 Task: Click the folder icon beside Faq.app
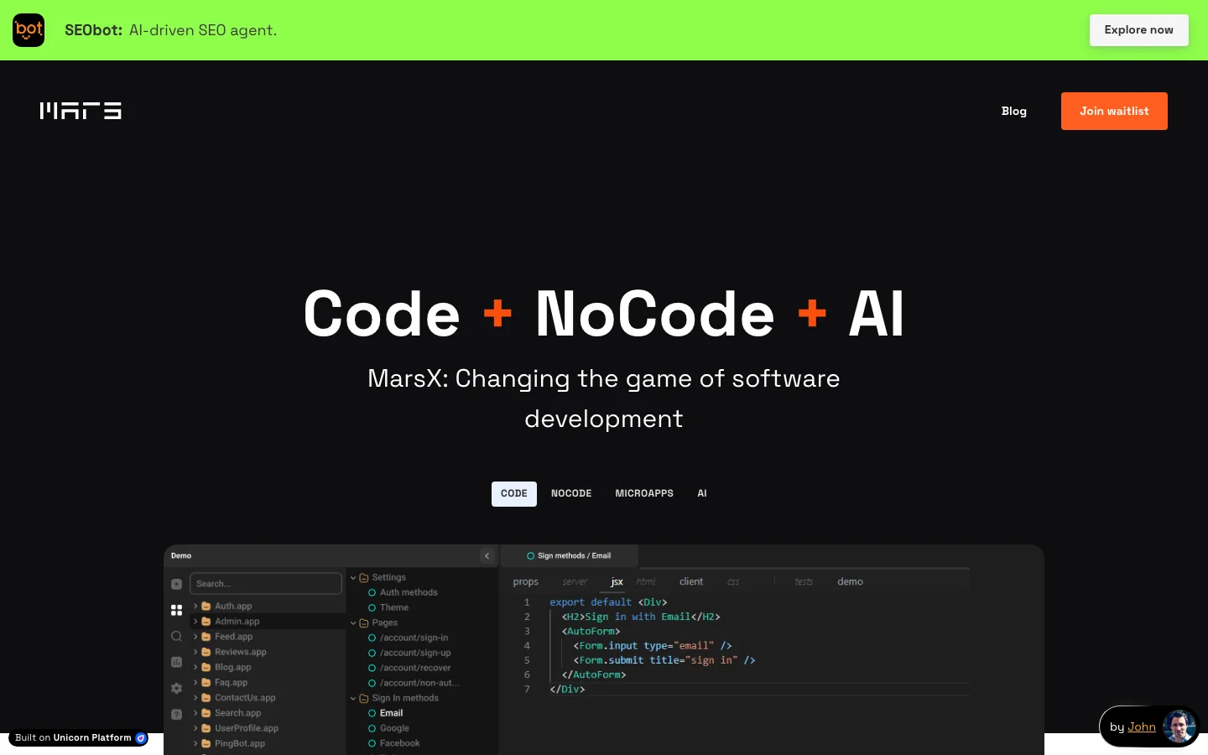pos(206,683)
